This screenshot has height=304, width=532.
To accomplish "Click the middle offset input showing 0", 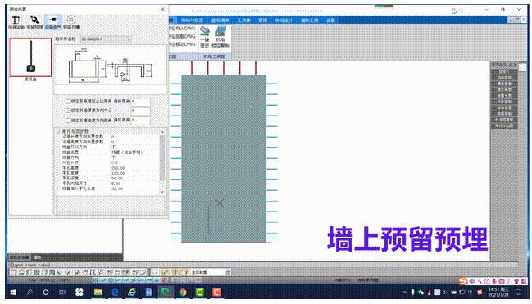I will (x=140, y=111).
